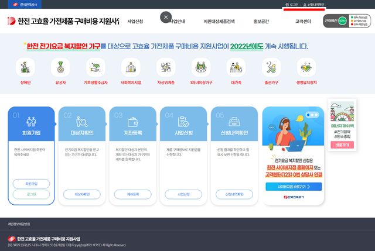375x251 pixels.
Task: Click the printer icon in step 05
Action: [x=234, y=122]
